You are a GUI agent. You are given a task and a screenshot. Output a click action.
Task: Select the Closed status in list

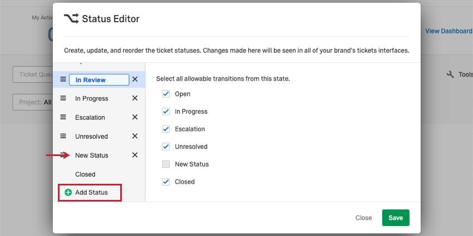click(85, 174)
